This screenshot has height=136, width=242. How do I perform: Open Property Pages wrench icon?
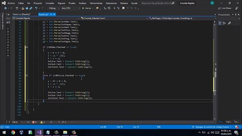(x=230, y=23)
